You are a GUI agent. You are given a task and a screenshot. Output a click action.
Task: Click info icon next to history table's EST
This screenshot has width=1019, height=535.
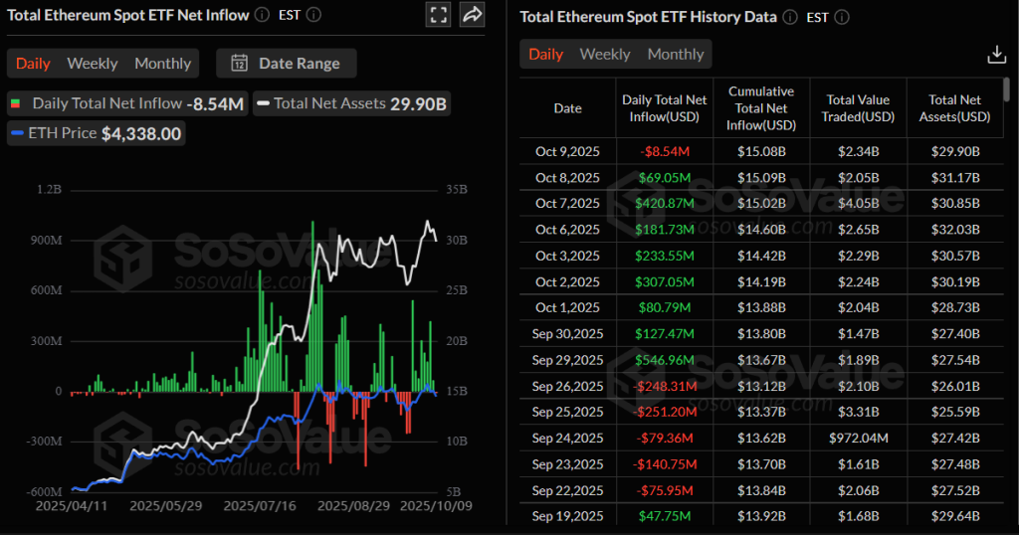pos(842,18)
